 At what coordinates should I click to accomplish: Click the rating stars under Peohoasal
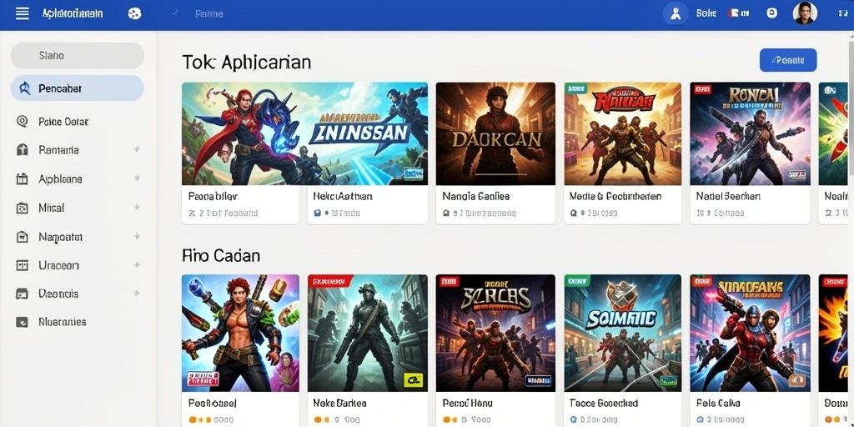[x=200, y=420]
